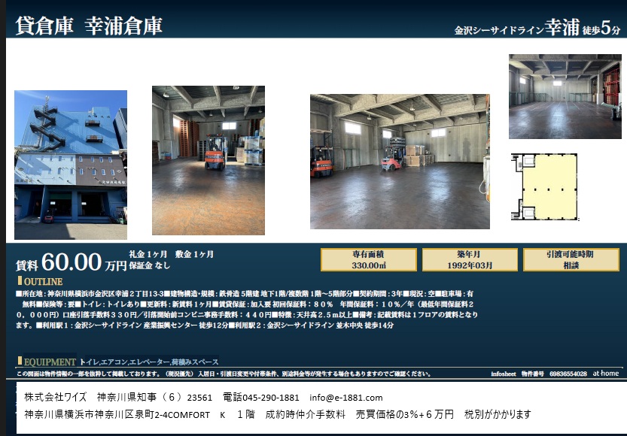Click the 礼金1ヶ月 敷金1ヶ月 text
Image resolution: width=627 pixels, height=436 pixels.
pos(171,254)
